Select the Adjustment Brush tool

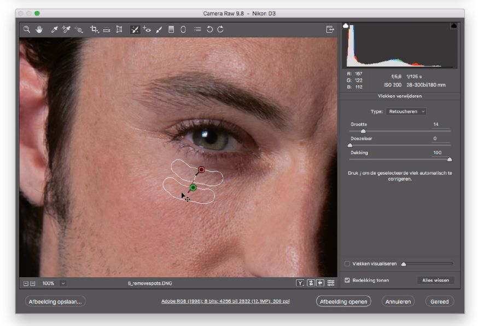tap(159, 30)
